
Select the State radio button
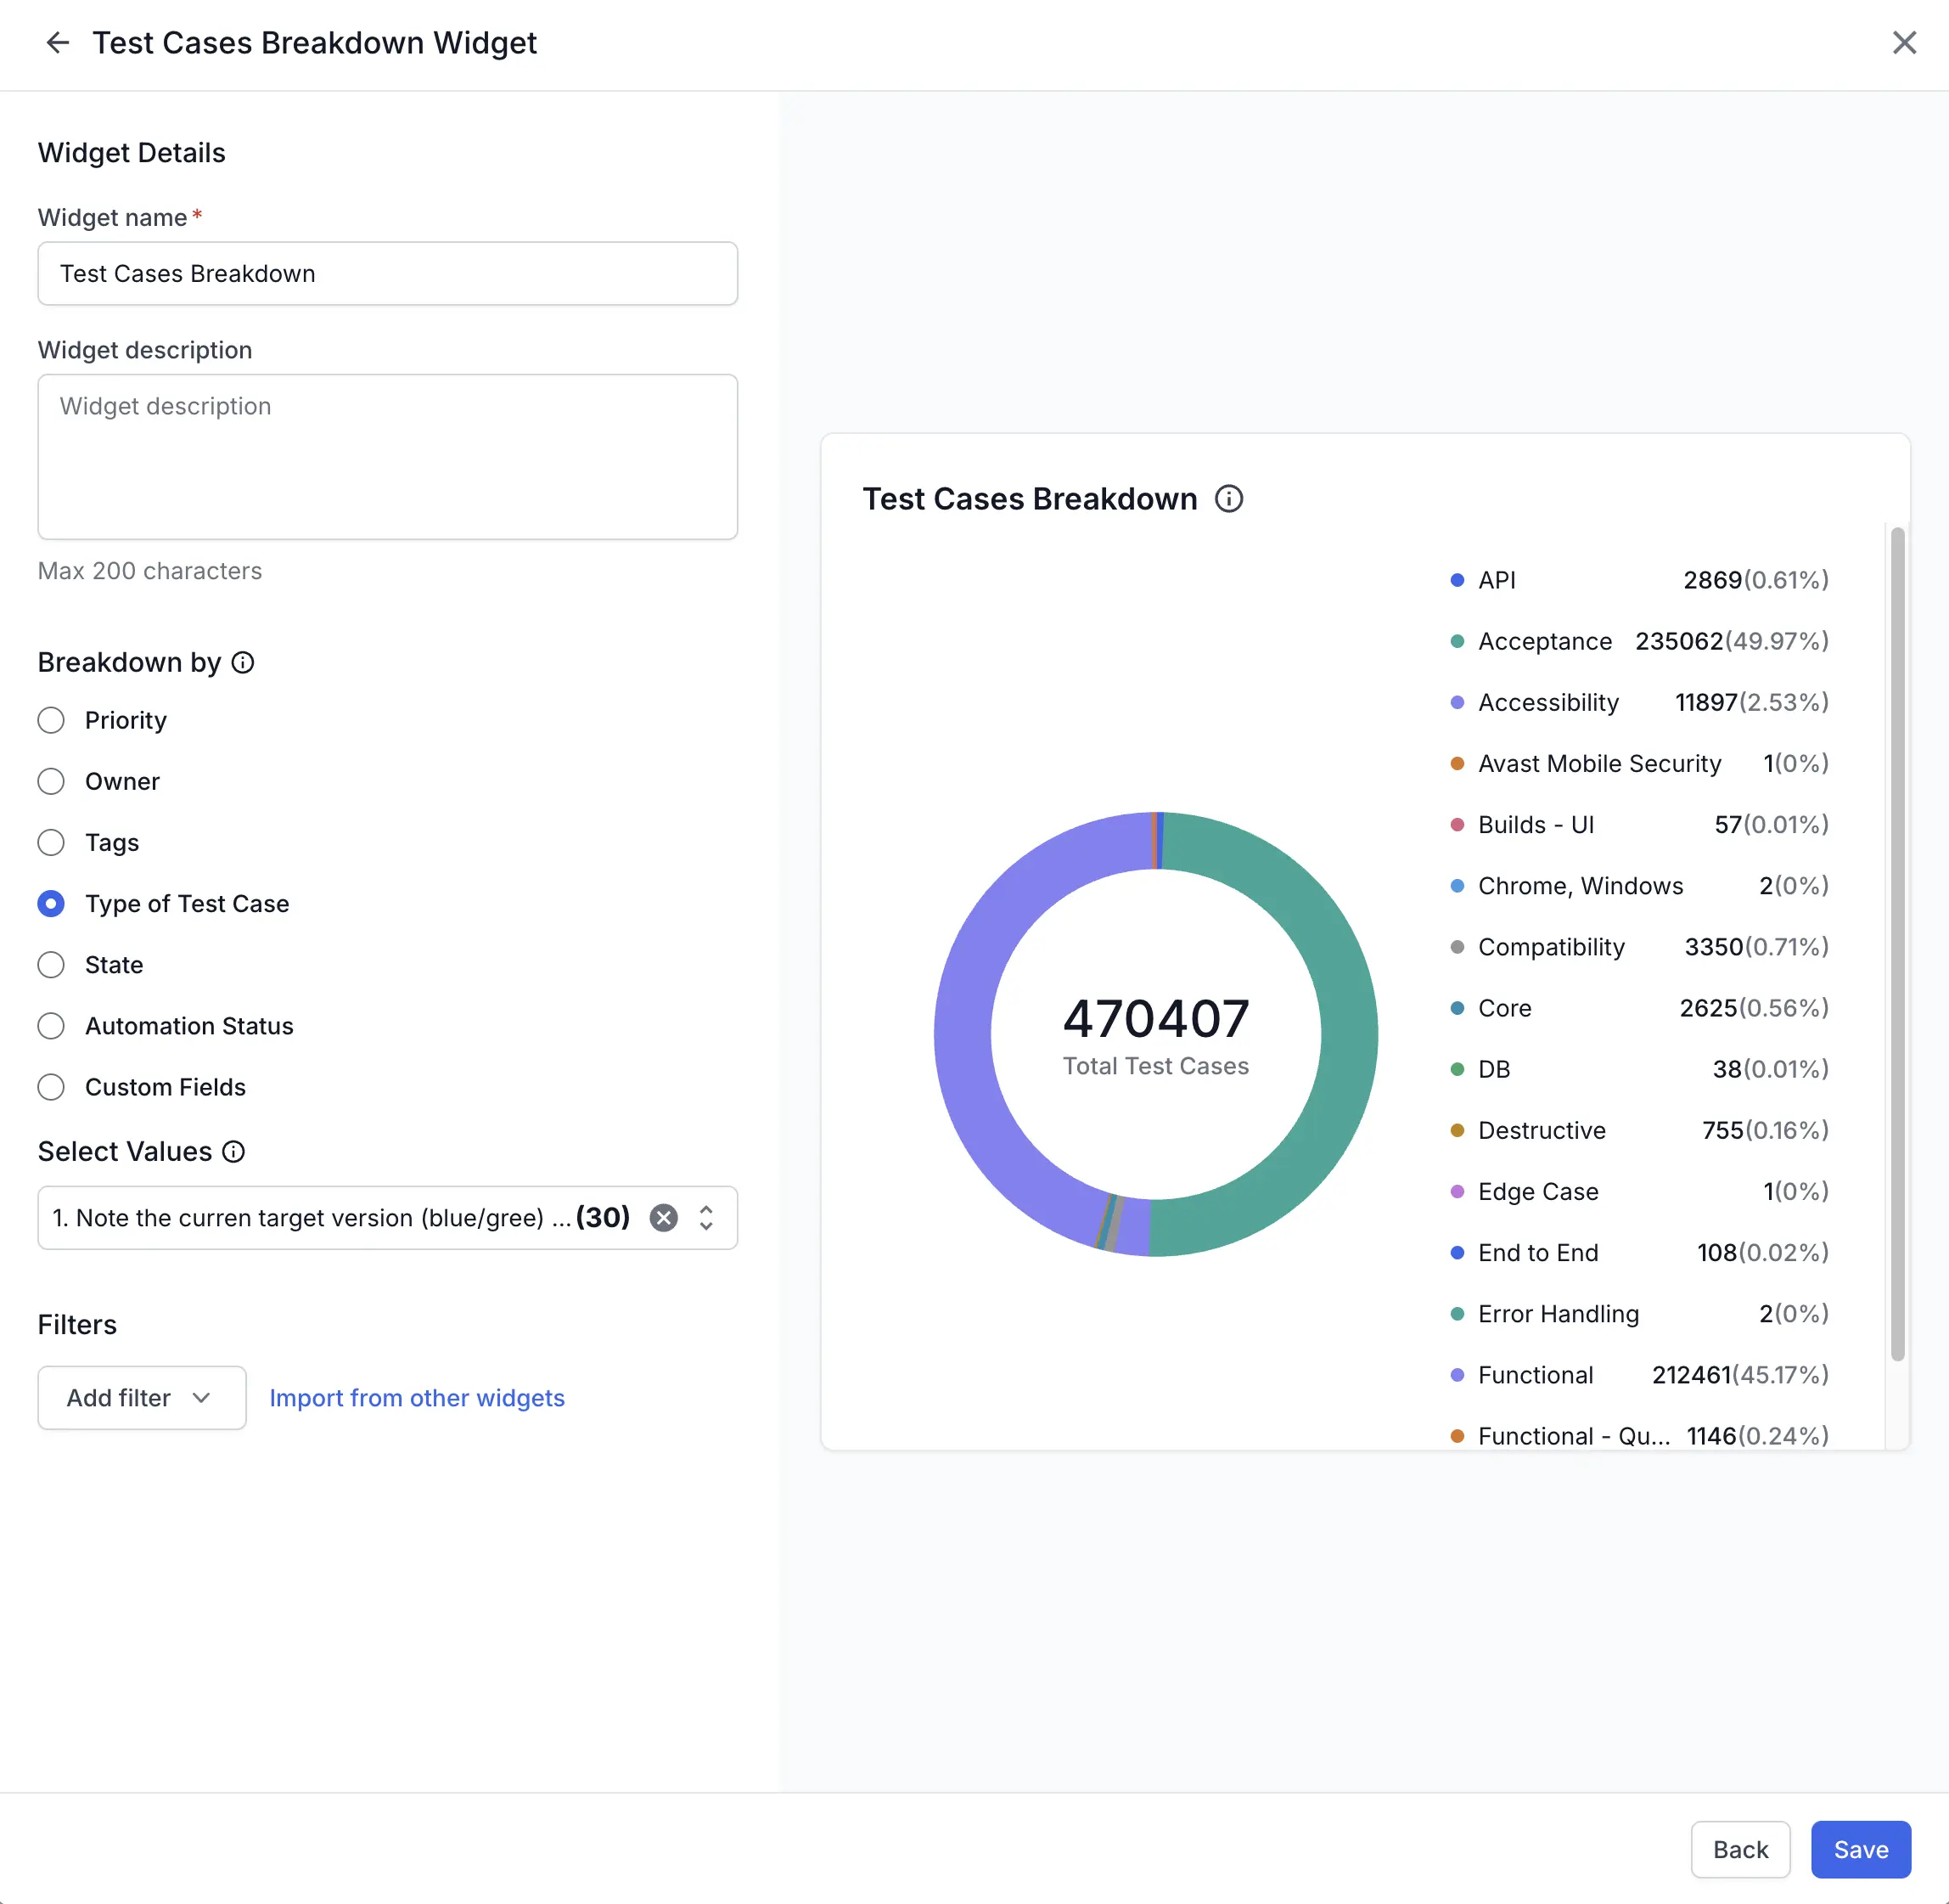click(51, 964)
